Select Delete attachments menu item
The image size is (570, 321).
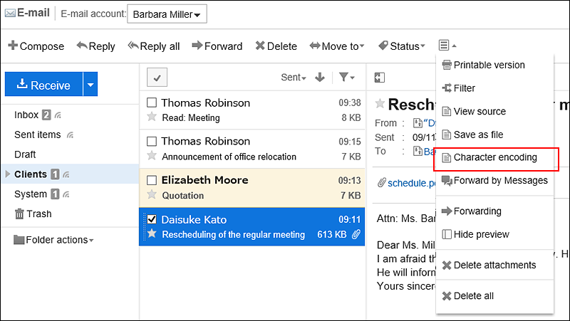(494, 265)
